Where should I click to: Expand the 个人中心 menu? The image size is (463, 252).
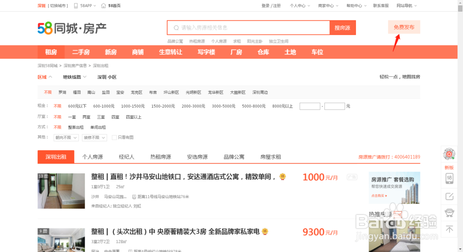300,6
